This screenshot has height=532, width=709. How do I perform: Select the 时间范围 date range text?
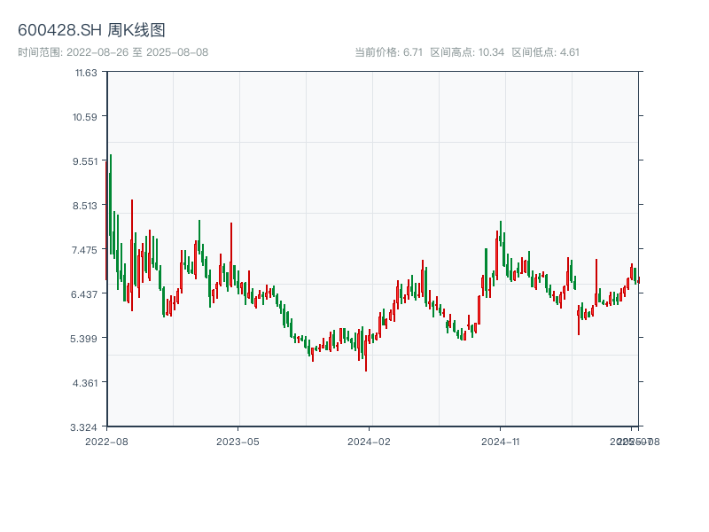click(x=113, y=52)
